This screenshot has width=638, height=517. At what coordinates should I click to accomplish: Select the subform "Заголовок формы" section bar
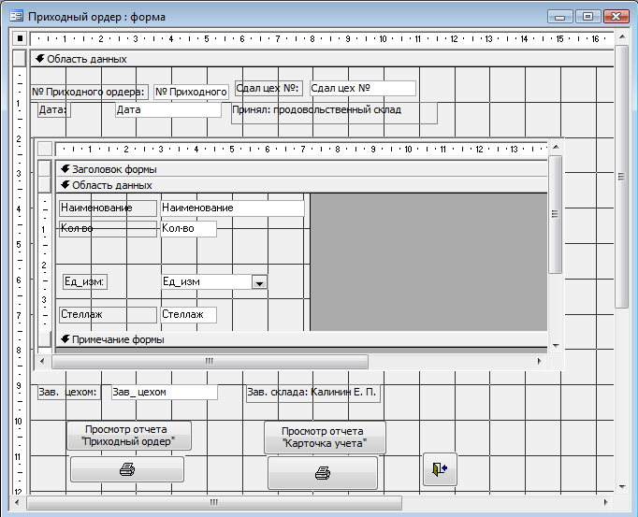(x=301, y=169)
